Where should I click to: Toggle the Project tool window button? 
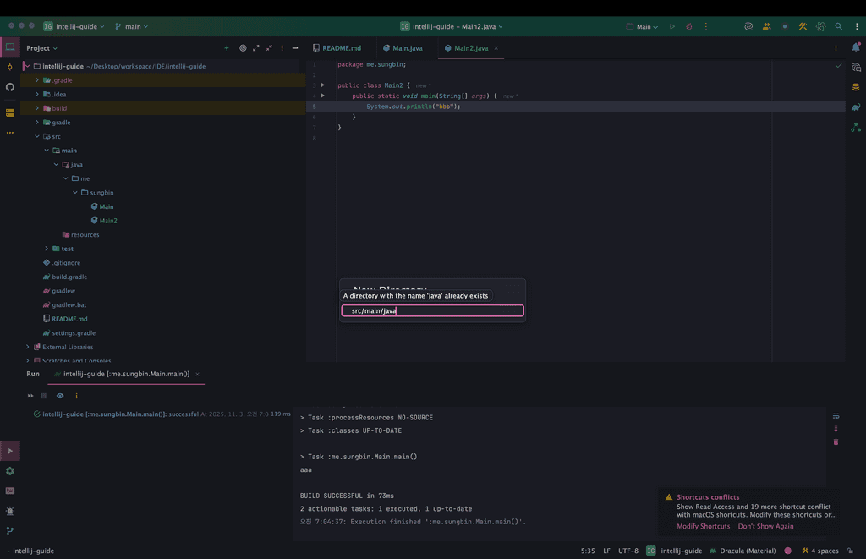pyautogui.click(x=10, y=47)
